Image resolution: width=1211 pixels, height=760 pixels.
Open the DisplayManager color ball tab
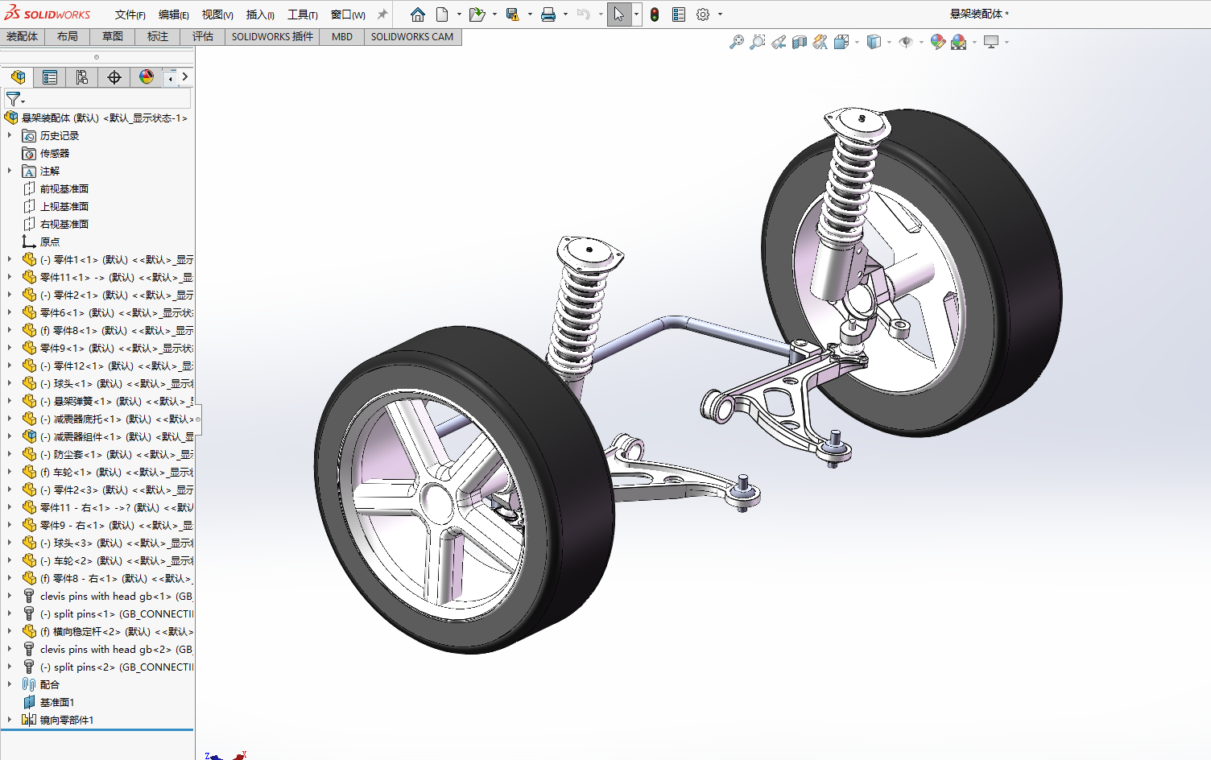[x=146, y=77]
